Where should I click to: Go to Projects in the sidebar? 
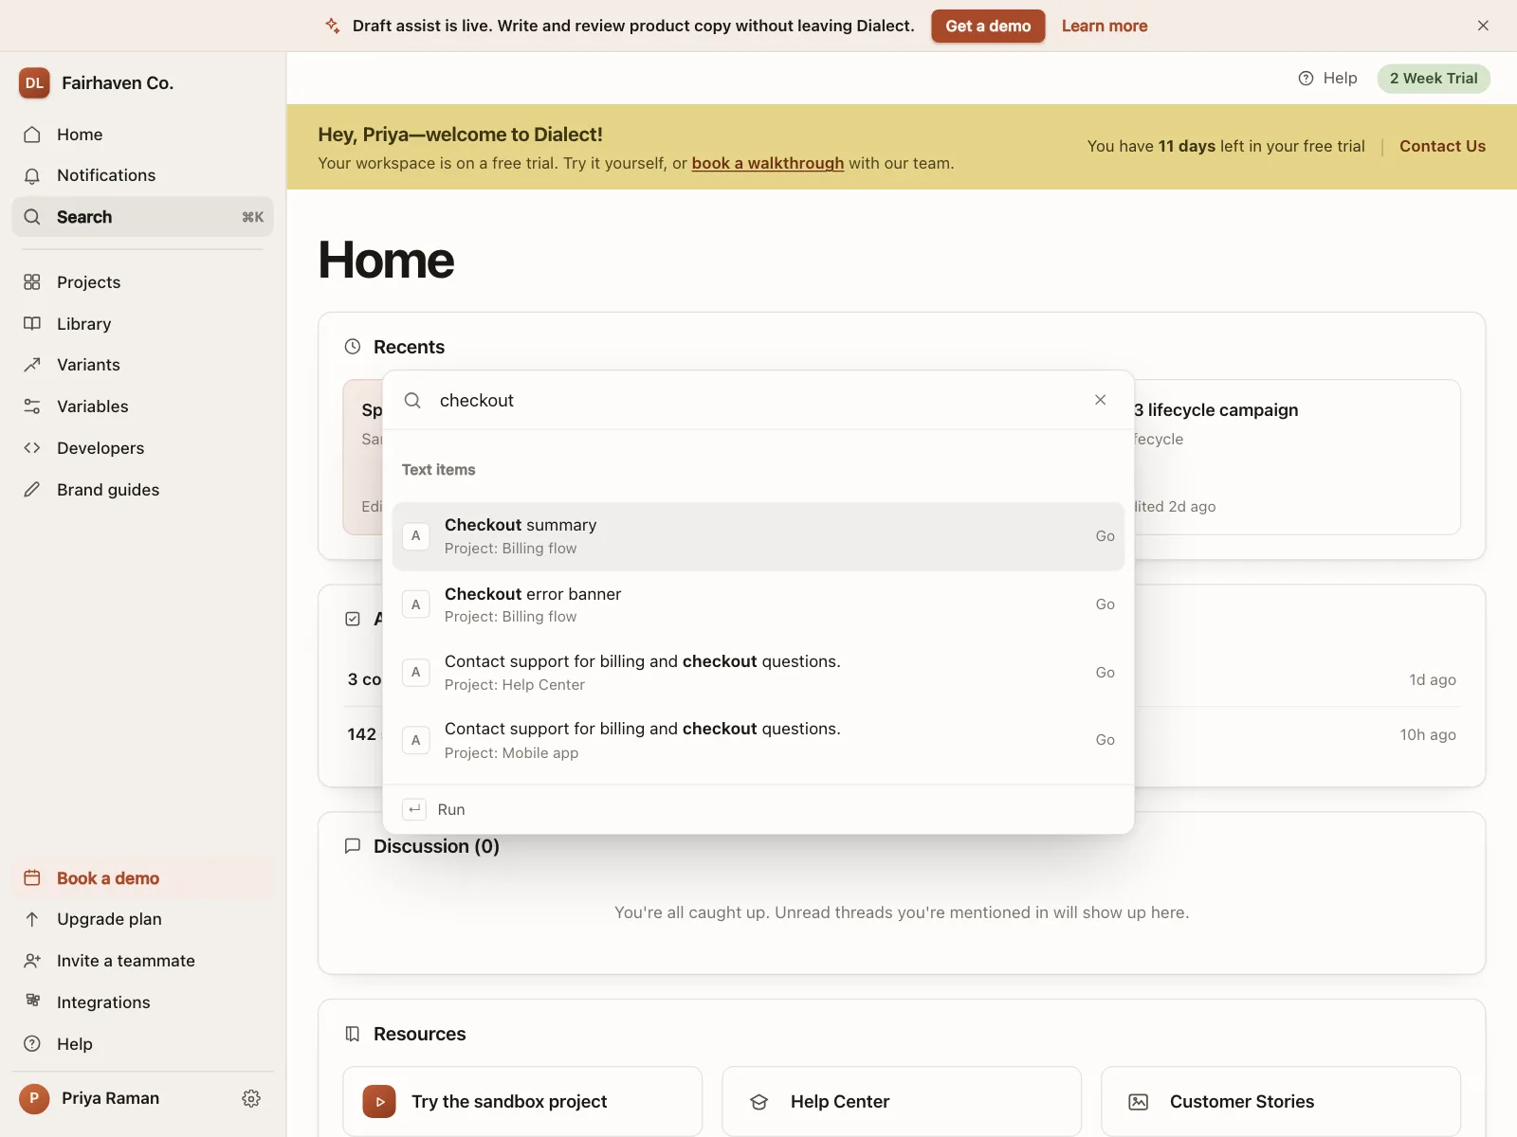[x=142, y=282]
